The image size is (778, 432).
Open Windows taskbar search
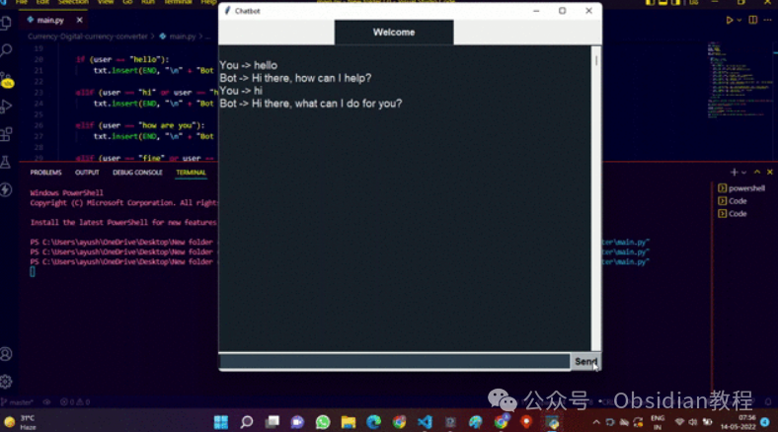[247, 422]
